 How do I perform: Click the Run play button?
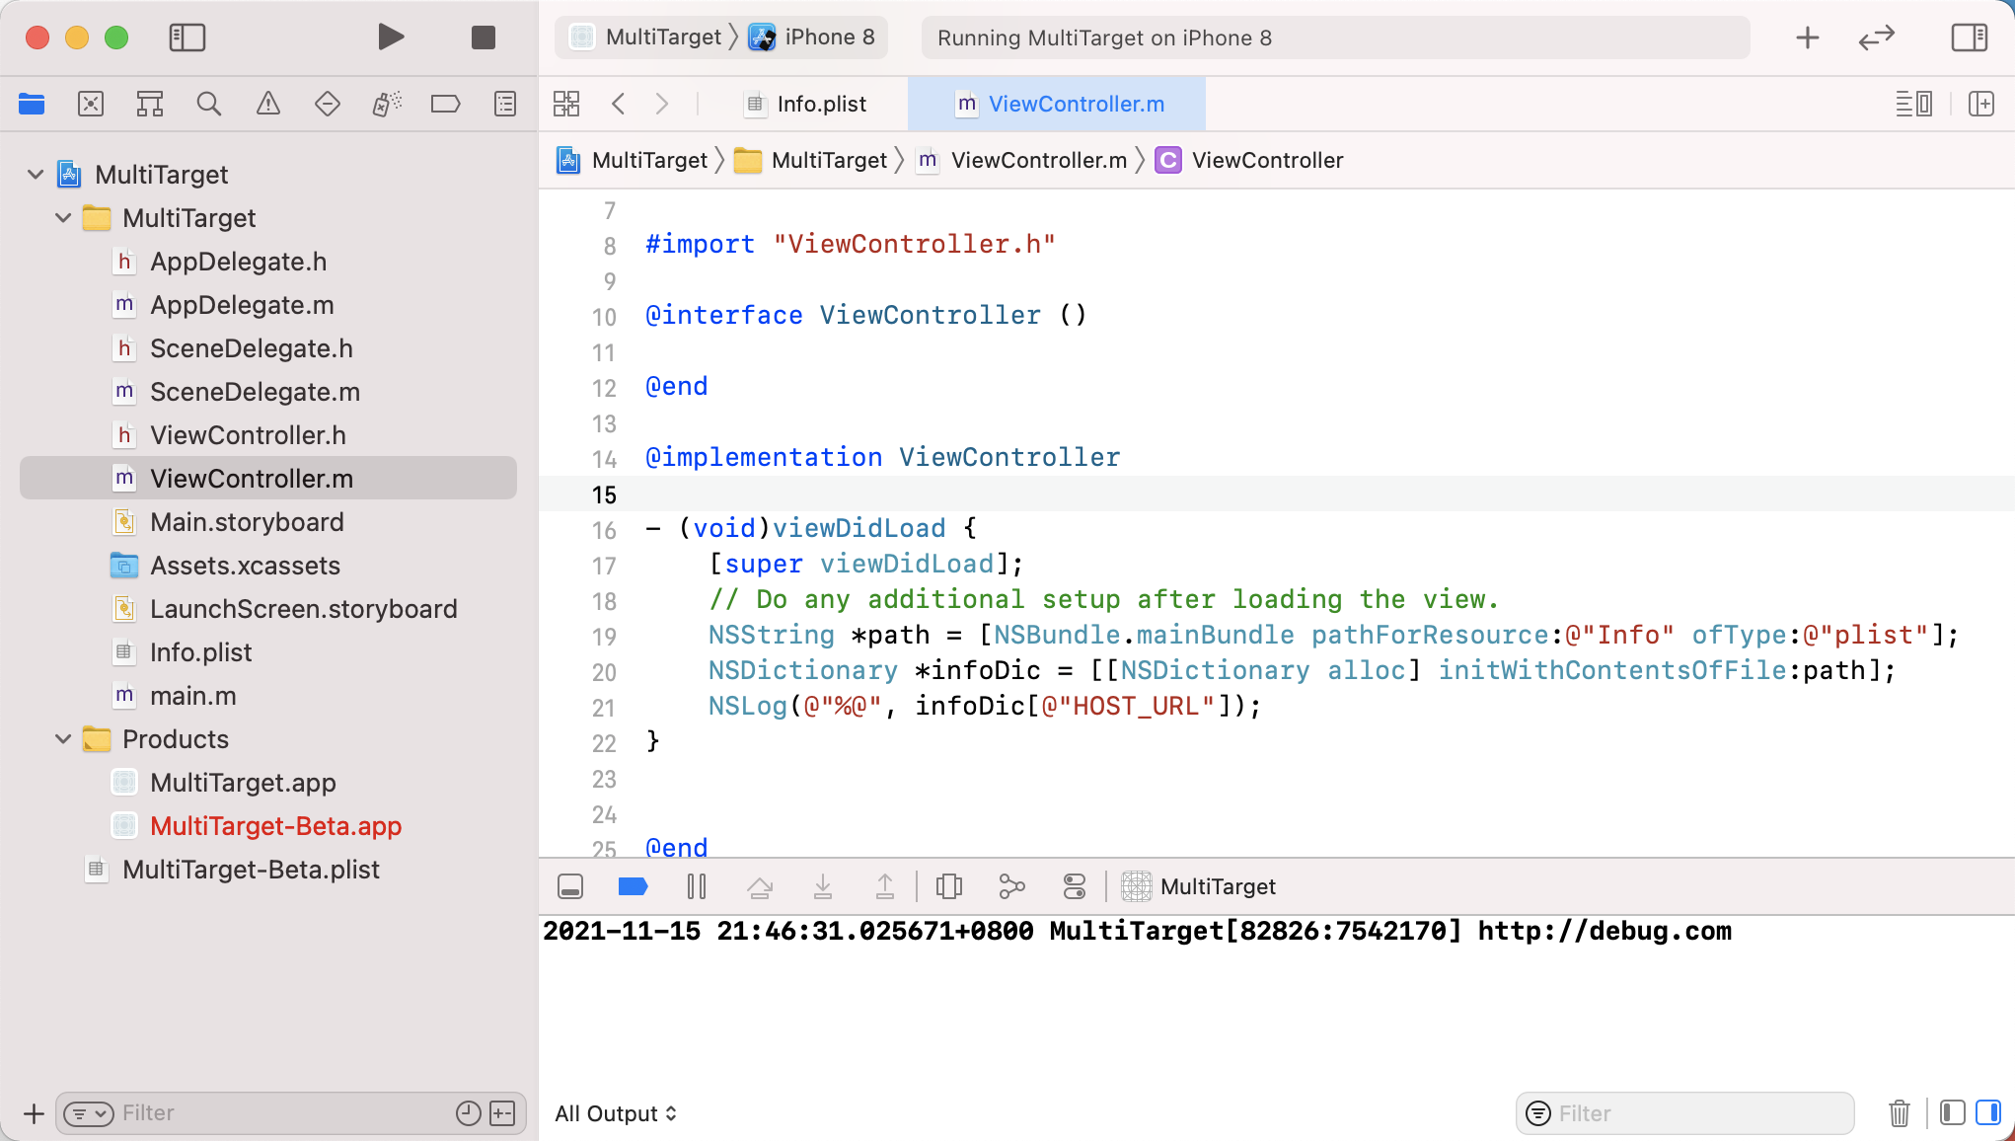[391, 38]
